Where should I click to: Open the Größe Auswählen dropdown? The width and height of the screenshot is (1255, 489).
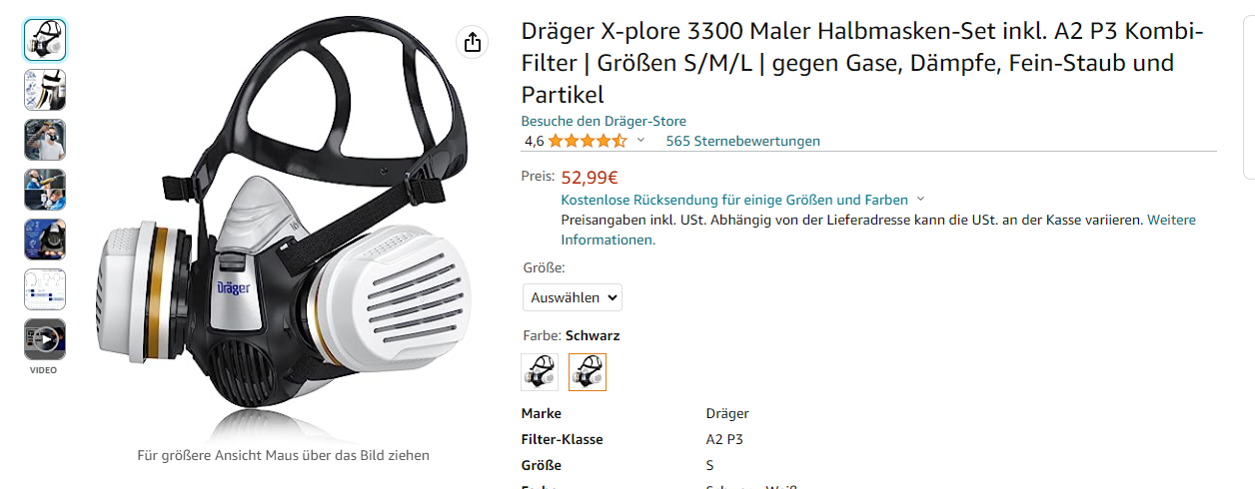click(573, 297)
